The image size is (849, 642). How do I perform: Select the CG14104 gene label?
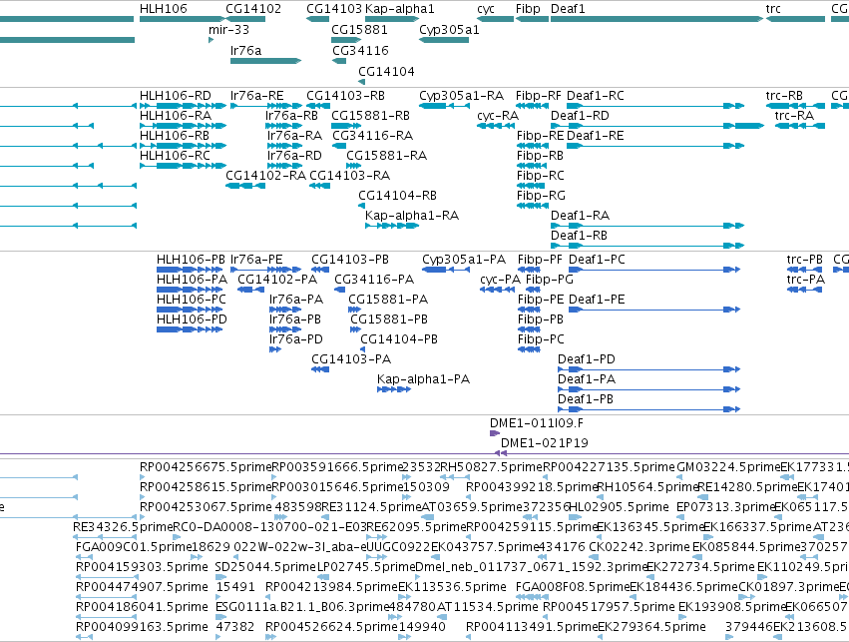click(x=387, y=72)
